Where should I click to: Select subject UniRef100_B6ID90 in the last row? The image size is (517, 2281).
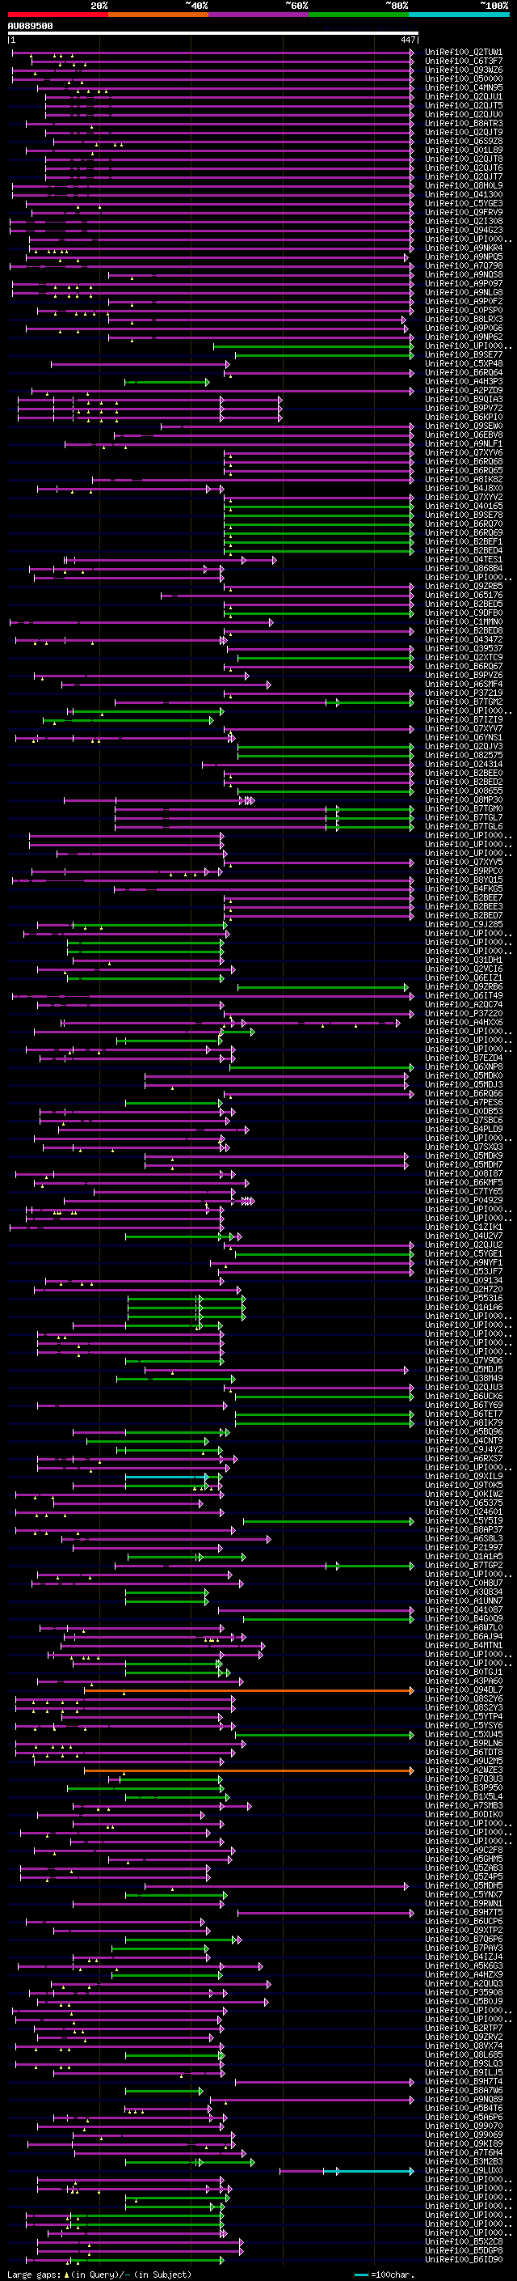click(464, 2260)
